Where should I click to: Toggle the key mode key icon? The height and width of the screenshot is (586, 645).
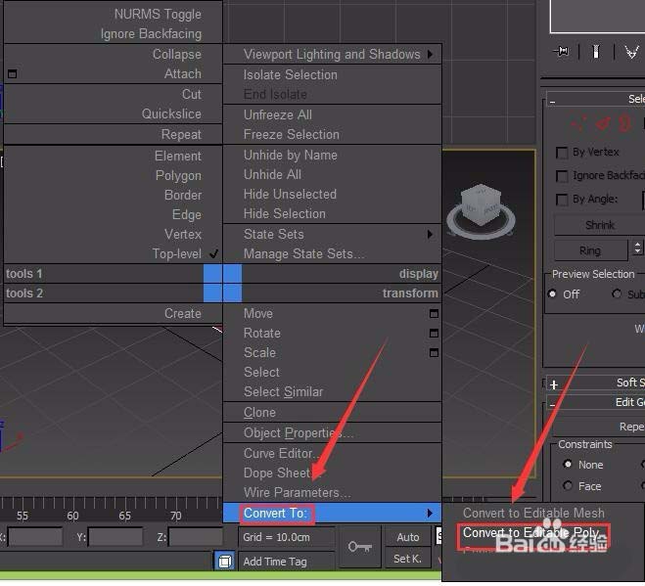click(x=360, y=547)
